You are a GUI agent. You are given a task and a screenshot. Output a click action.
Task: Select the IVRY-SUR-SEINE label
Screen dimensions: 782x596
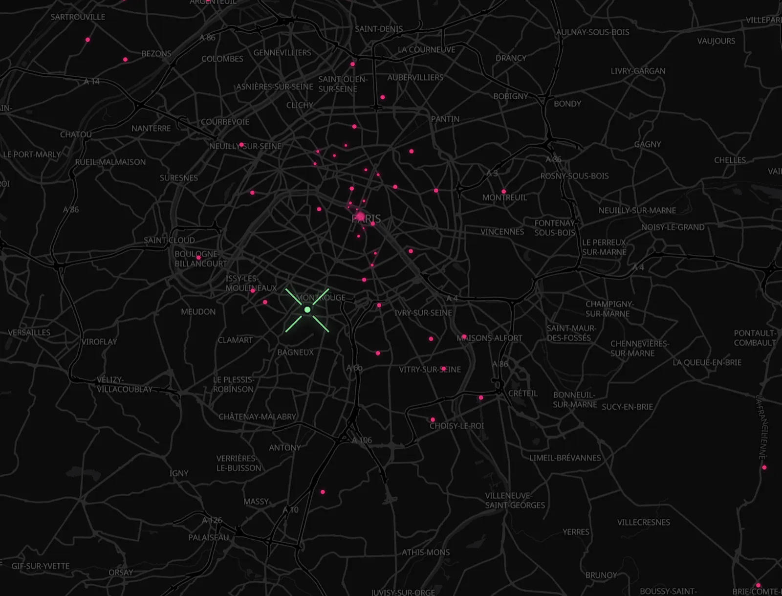click(423, 313)
